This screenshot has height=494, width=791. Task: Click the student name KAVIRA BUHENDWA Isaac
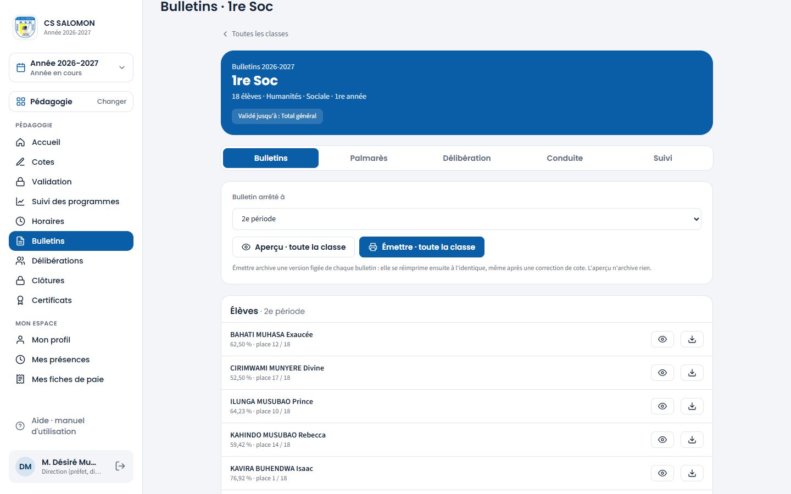point(271,469)
